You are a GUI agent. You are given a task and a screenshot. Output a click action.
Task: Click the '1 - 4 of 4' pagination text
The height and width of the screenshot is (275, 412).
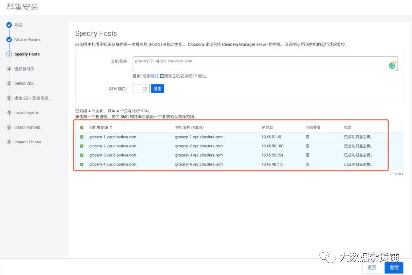coord(396,174)
